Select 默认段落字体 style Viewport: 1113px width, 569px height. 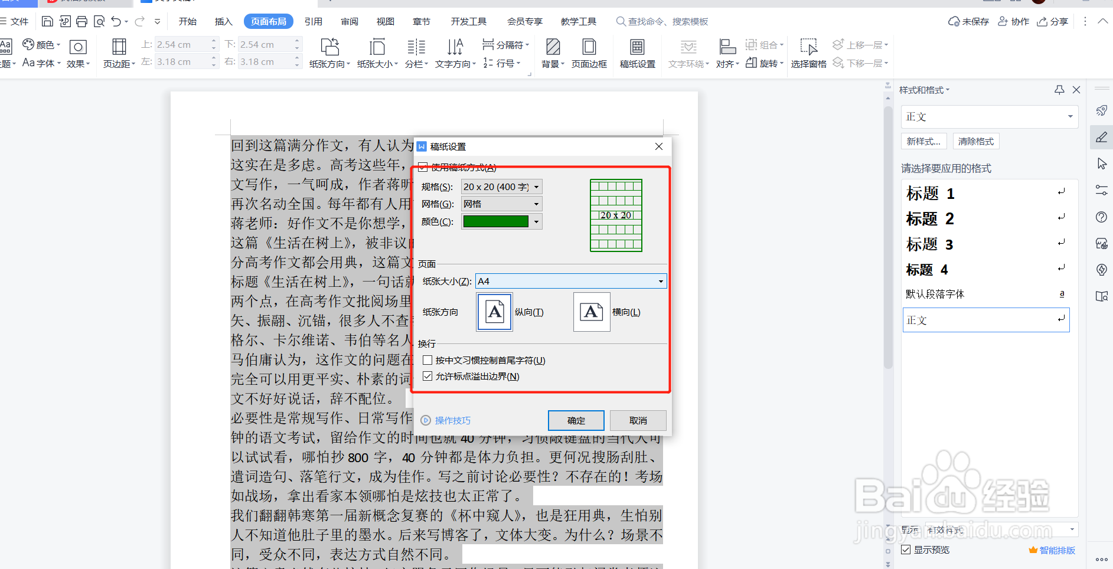tap(986, 294)
